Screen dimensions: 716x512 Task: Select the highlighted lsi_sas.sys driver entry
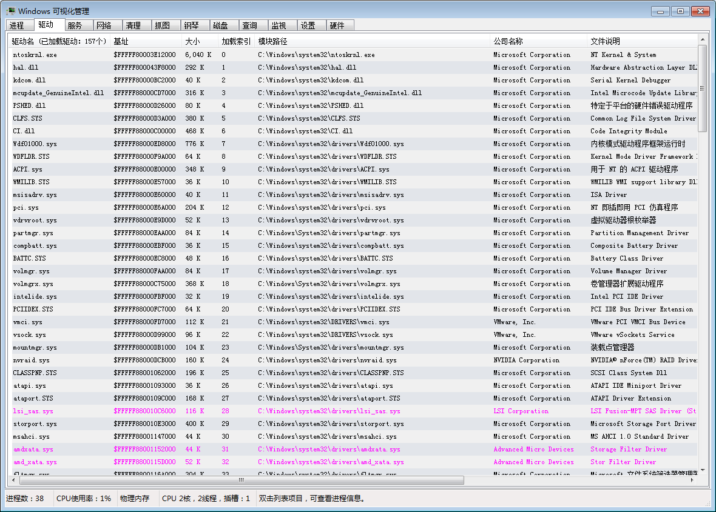point(33,411)
